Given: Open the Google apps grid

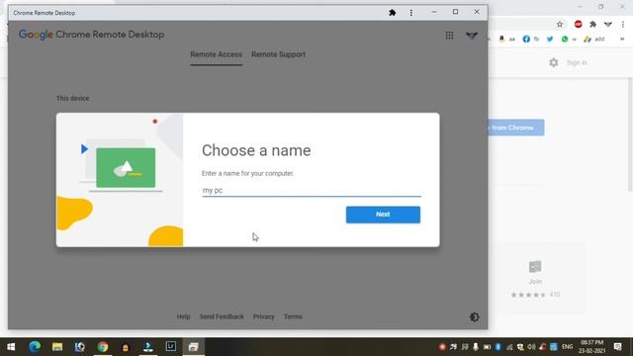Looking at the screenshot, I should pos(449,36).
